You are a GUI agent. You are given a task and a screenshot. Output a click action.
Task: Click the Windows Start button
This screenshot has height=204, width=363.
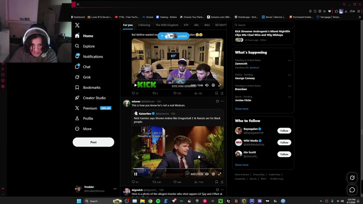point(79,201)
